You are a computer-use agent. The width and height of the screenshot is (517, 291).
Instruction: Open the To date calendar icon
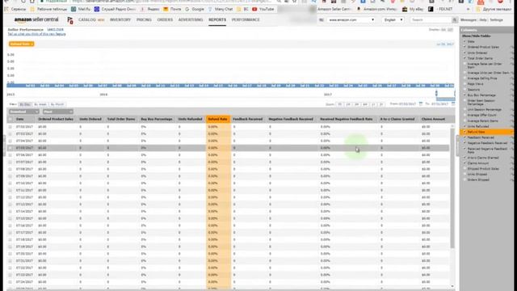coord(453,104)
